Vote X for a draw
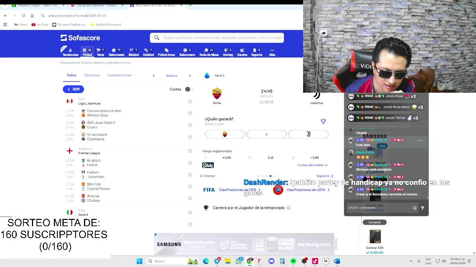The height and width of the screenshot is (267, 476). click(267, 134)
